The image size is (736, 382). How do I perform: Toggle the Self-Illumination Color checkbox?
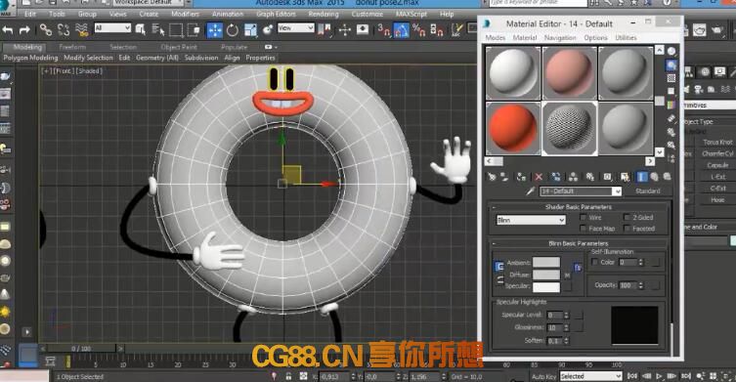click(594, 263)
